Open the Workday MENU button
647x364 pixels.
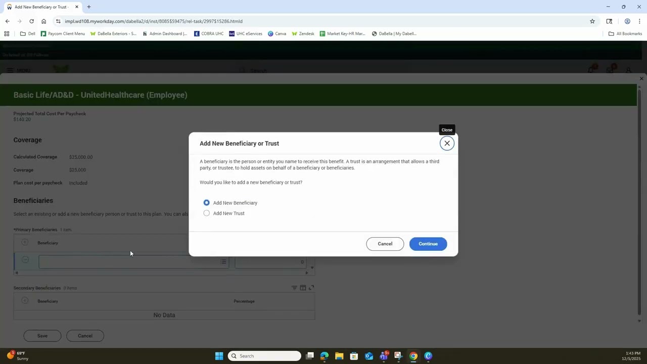[x=18, y=70]
